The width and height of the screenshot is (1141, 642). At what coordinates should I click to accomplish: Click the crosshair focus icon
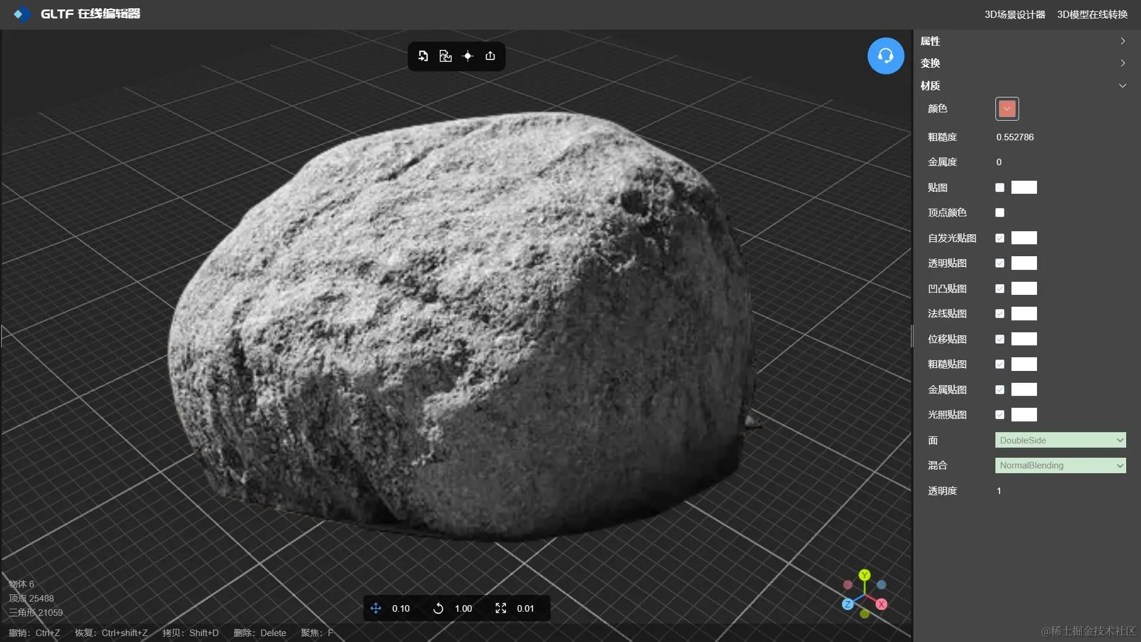tap(468, 56)
